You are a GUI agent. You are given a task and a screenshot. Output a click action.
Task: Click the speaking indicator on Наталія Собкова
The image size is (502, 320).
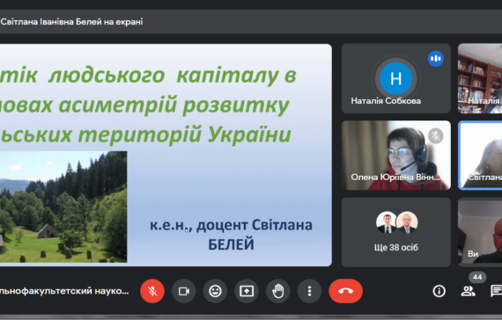(436, 59)
